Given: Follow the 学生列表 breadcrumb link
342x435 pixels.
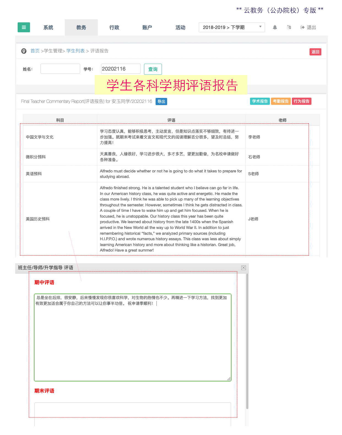Looking at the screenshot, I should pyautogui.click(x=75, y=51).
